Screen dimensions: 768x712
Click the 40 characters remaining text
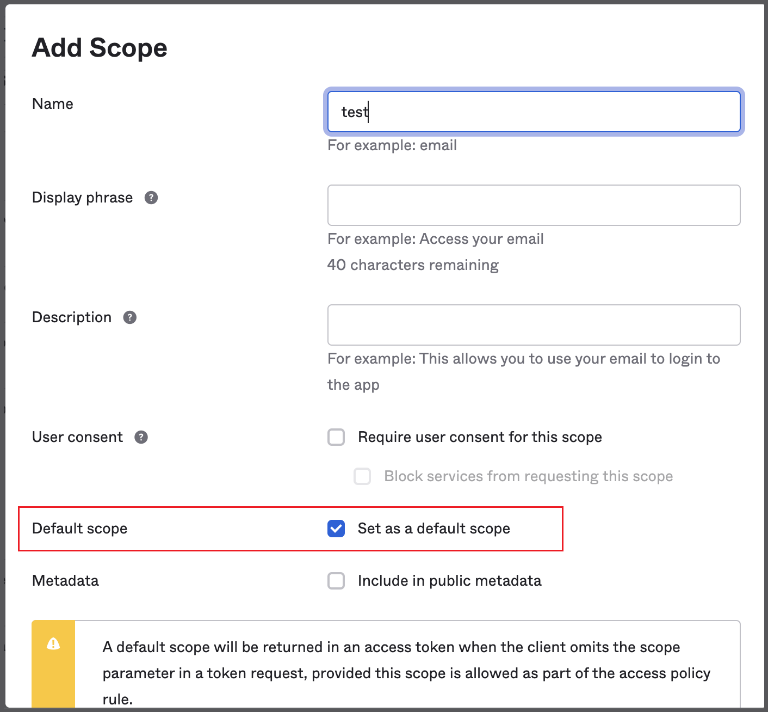pos(413,265)
